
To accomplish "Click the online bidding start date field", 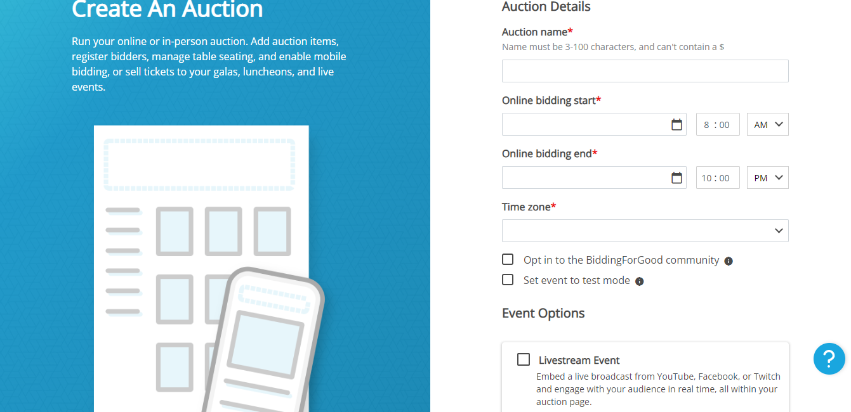I will [594, 124].
